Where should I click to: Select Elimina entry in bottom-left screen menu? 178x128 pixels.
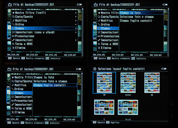click(x=22, y=112)
